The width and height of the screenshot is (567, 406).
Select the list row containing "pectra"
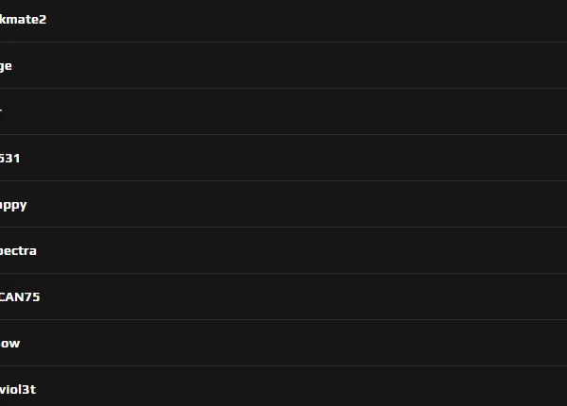283,250
